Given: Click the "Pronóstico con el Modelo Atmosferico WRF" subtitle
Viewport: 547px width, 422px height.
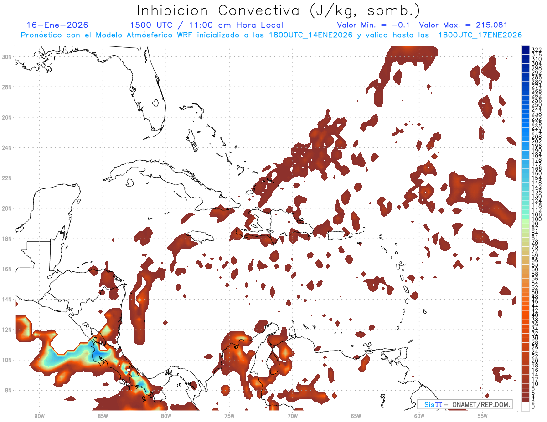Looking at the screenshot, I should [107, 35].
